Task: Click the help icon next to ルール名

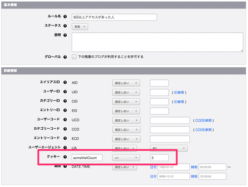Action: (x=65, y=17)
